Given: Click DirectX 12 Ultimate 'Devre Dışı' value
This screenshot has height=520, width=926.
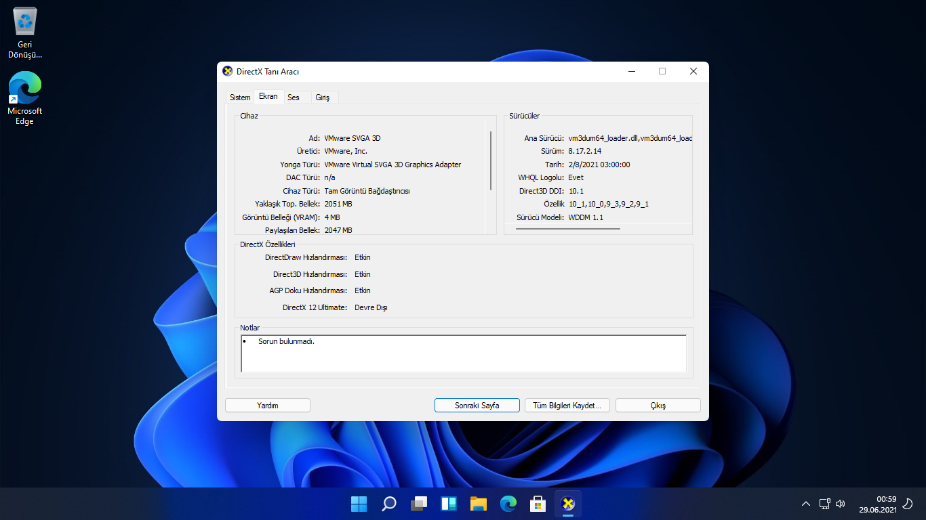Looking at the screenshot, I should pyautogui.click(x=371, y=307).
